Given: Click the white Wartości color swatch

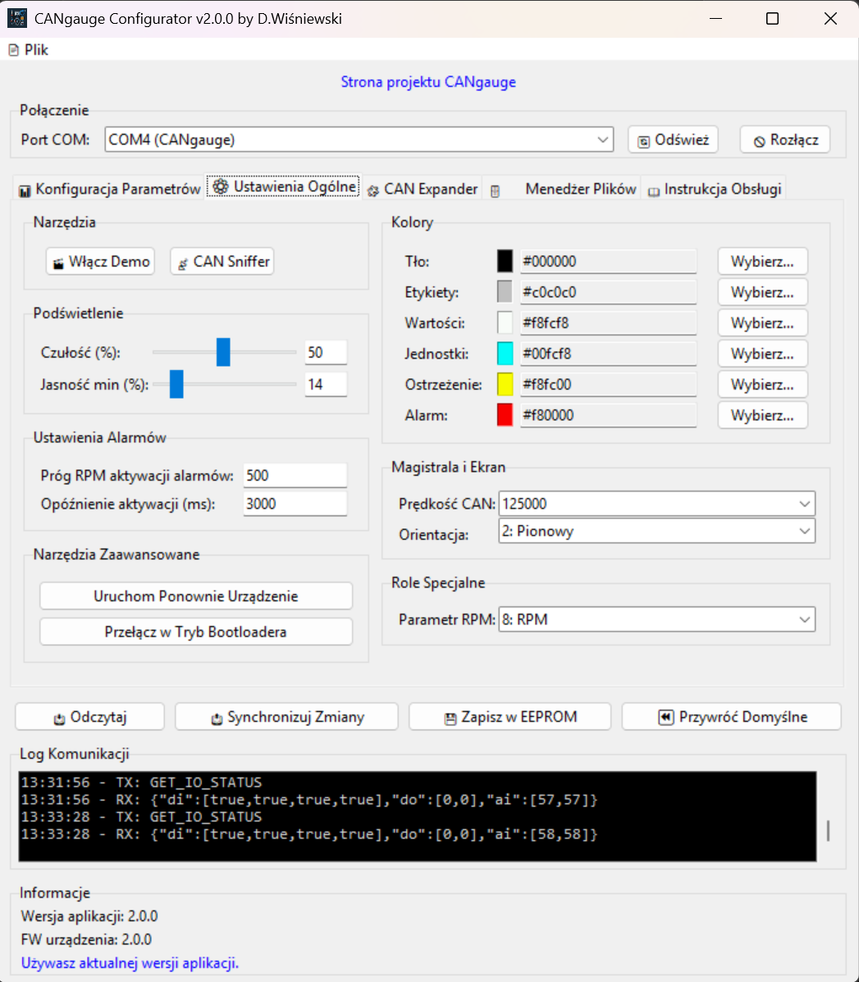Looking at the screenshot, I should 505,322.
